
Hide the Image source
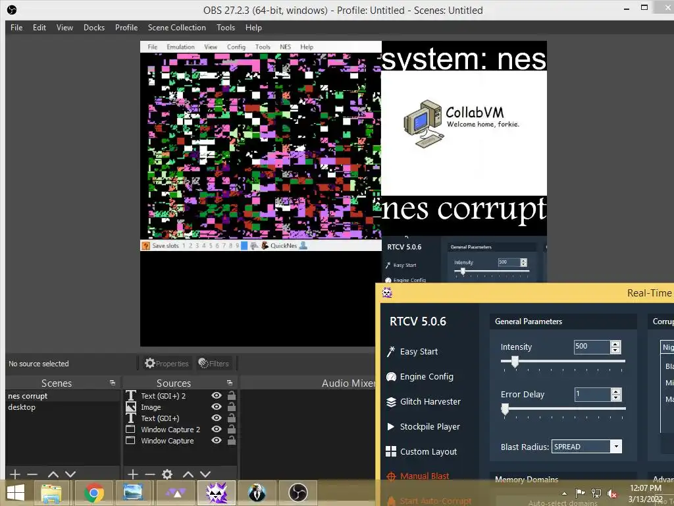(217, 407)
